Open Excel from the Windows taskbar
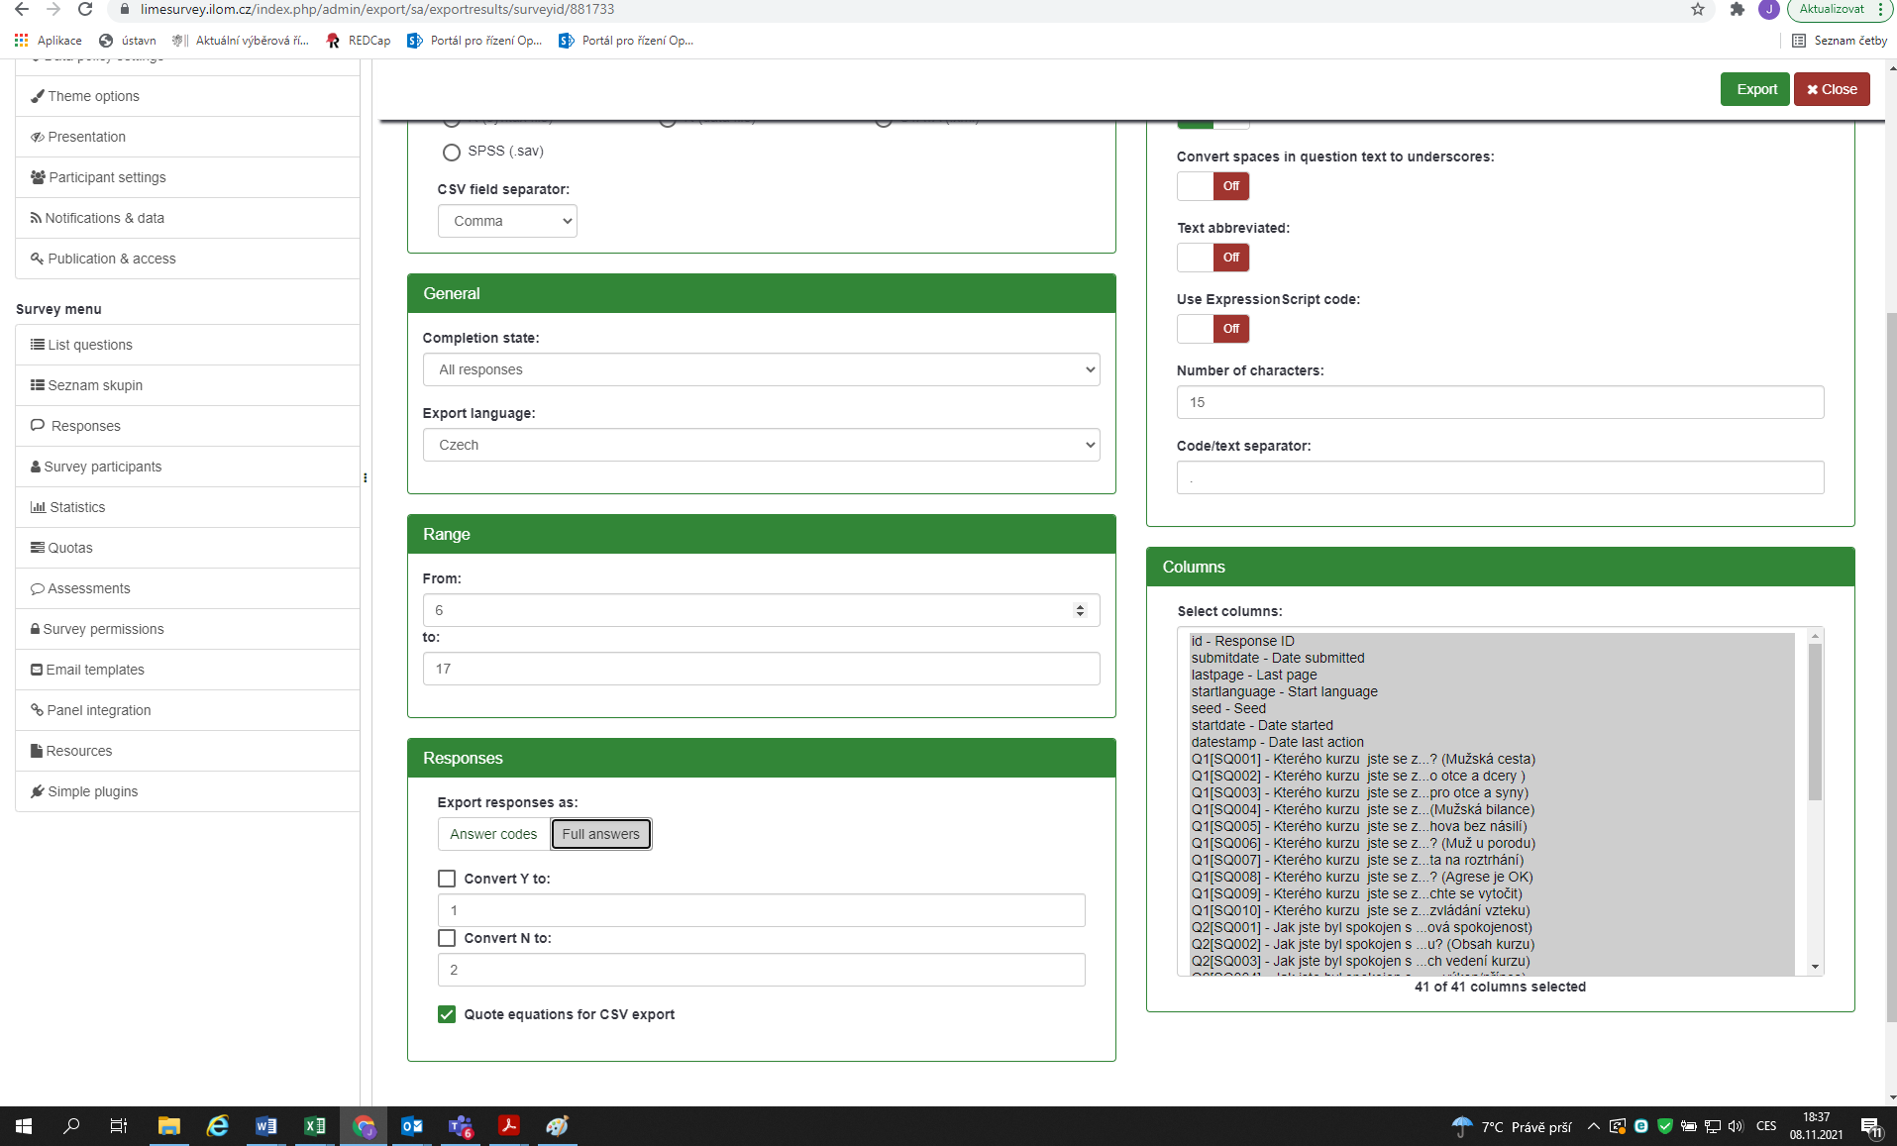 tap(315, 1126)
